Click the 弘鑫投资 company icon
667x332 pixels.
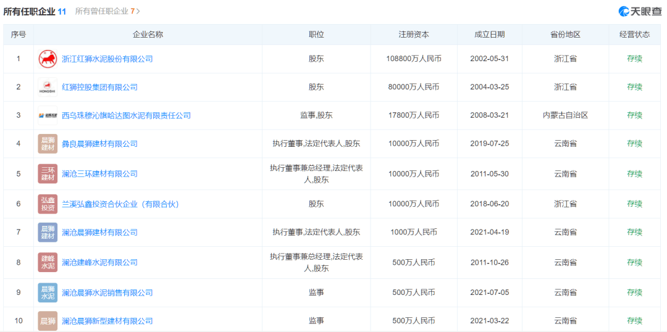(x=48, y=204)
